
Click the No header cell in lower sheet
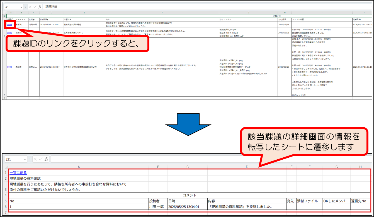click(x=79, y=201)
